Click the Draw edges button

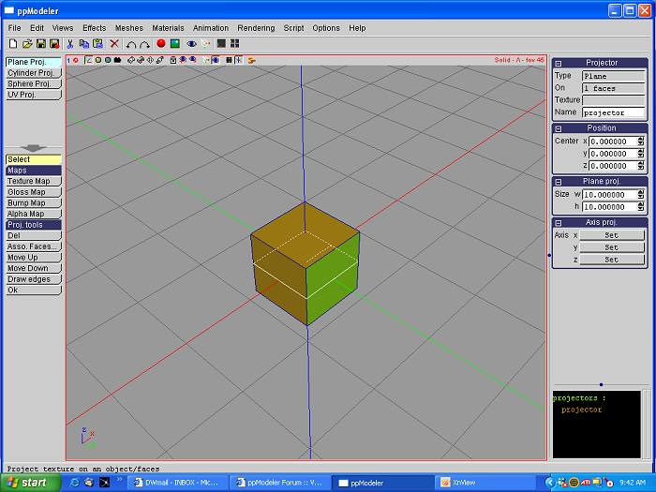tap(34, 279)
